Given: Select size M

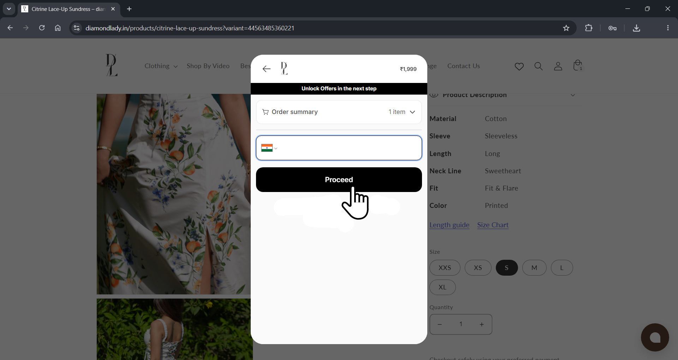Looking at the screenshot, I should pyautogui.click(x=534, y=268).
